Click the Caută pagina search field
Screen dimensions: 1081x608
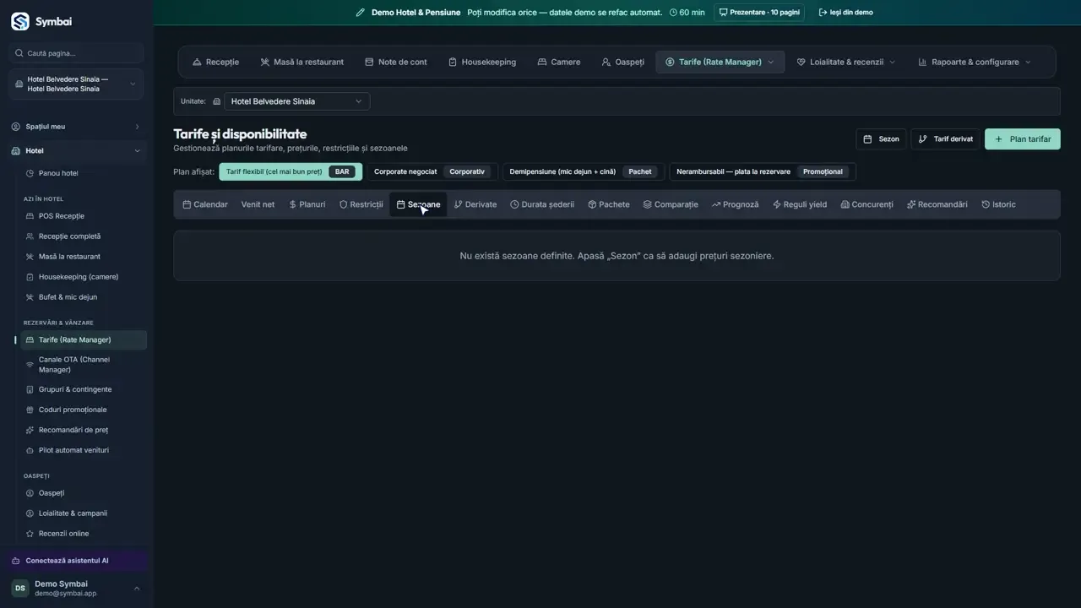tap(76, 53)
